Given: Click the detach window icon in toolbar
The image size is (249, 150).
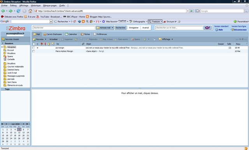Looking at the screenshot, I should click(154, 39).
